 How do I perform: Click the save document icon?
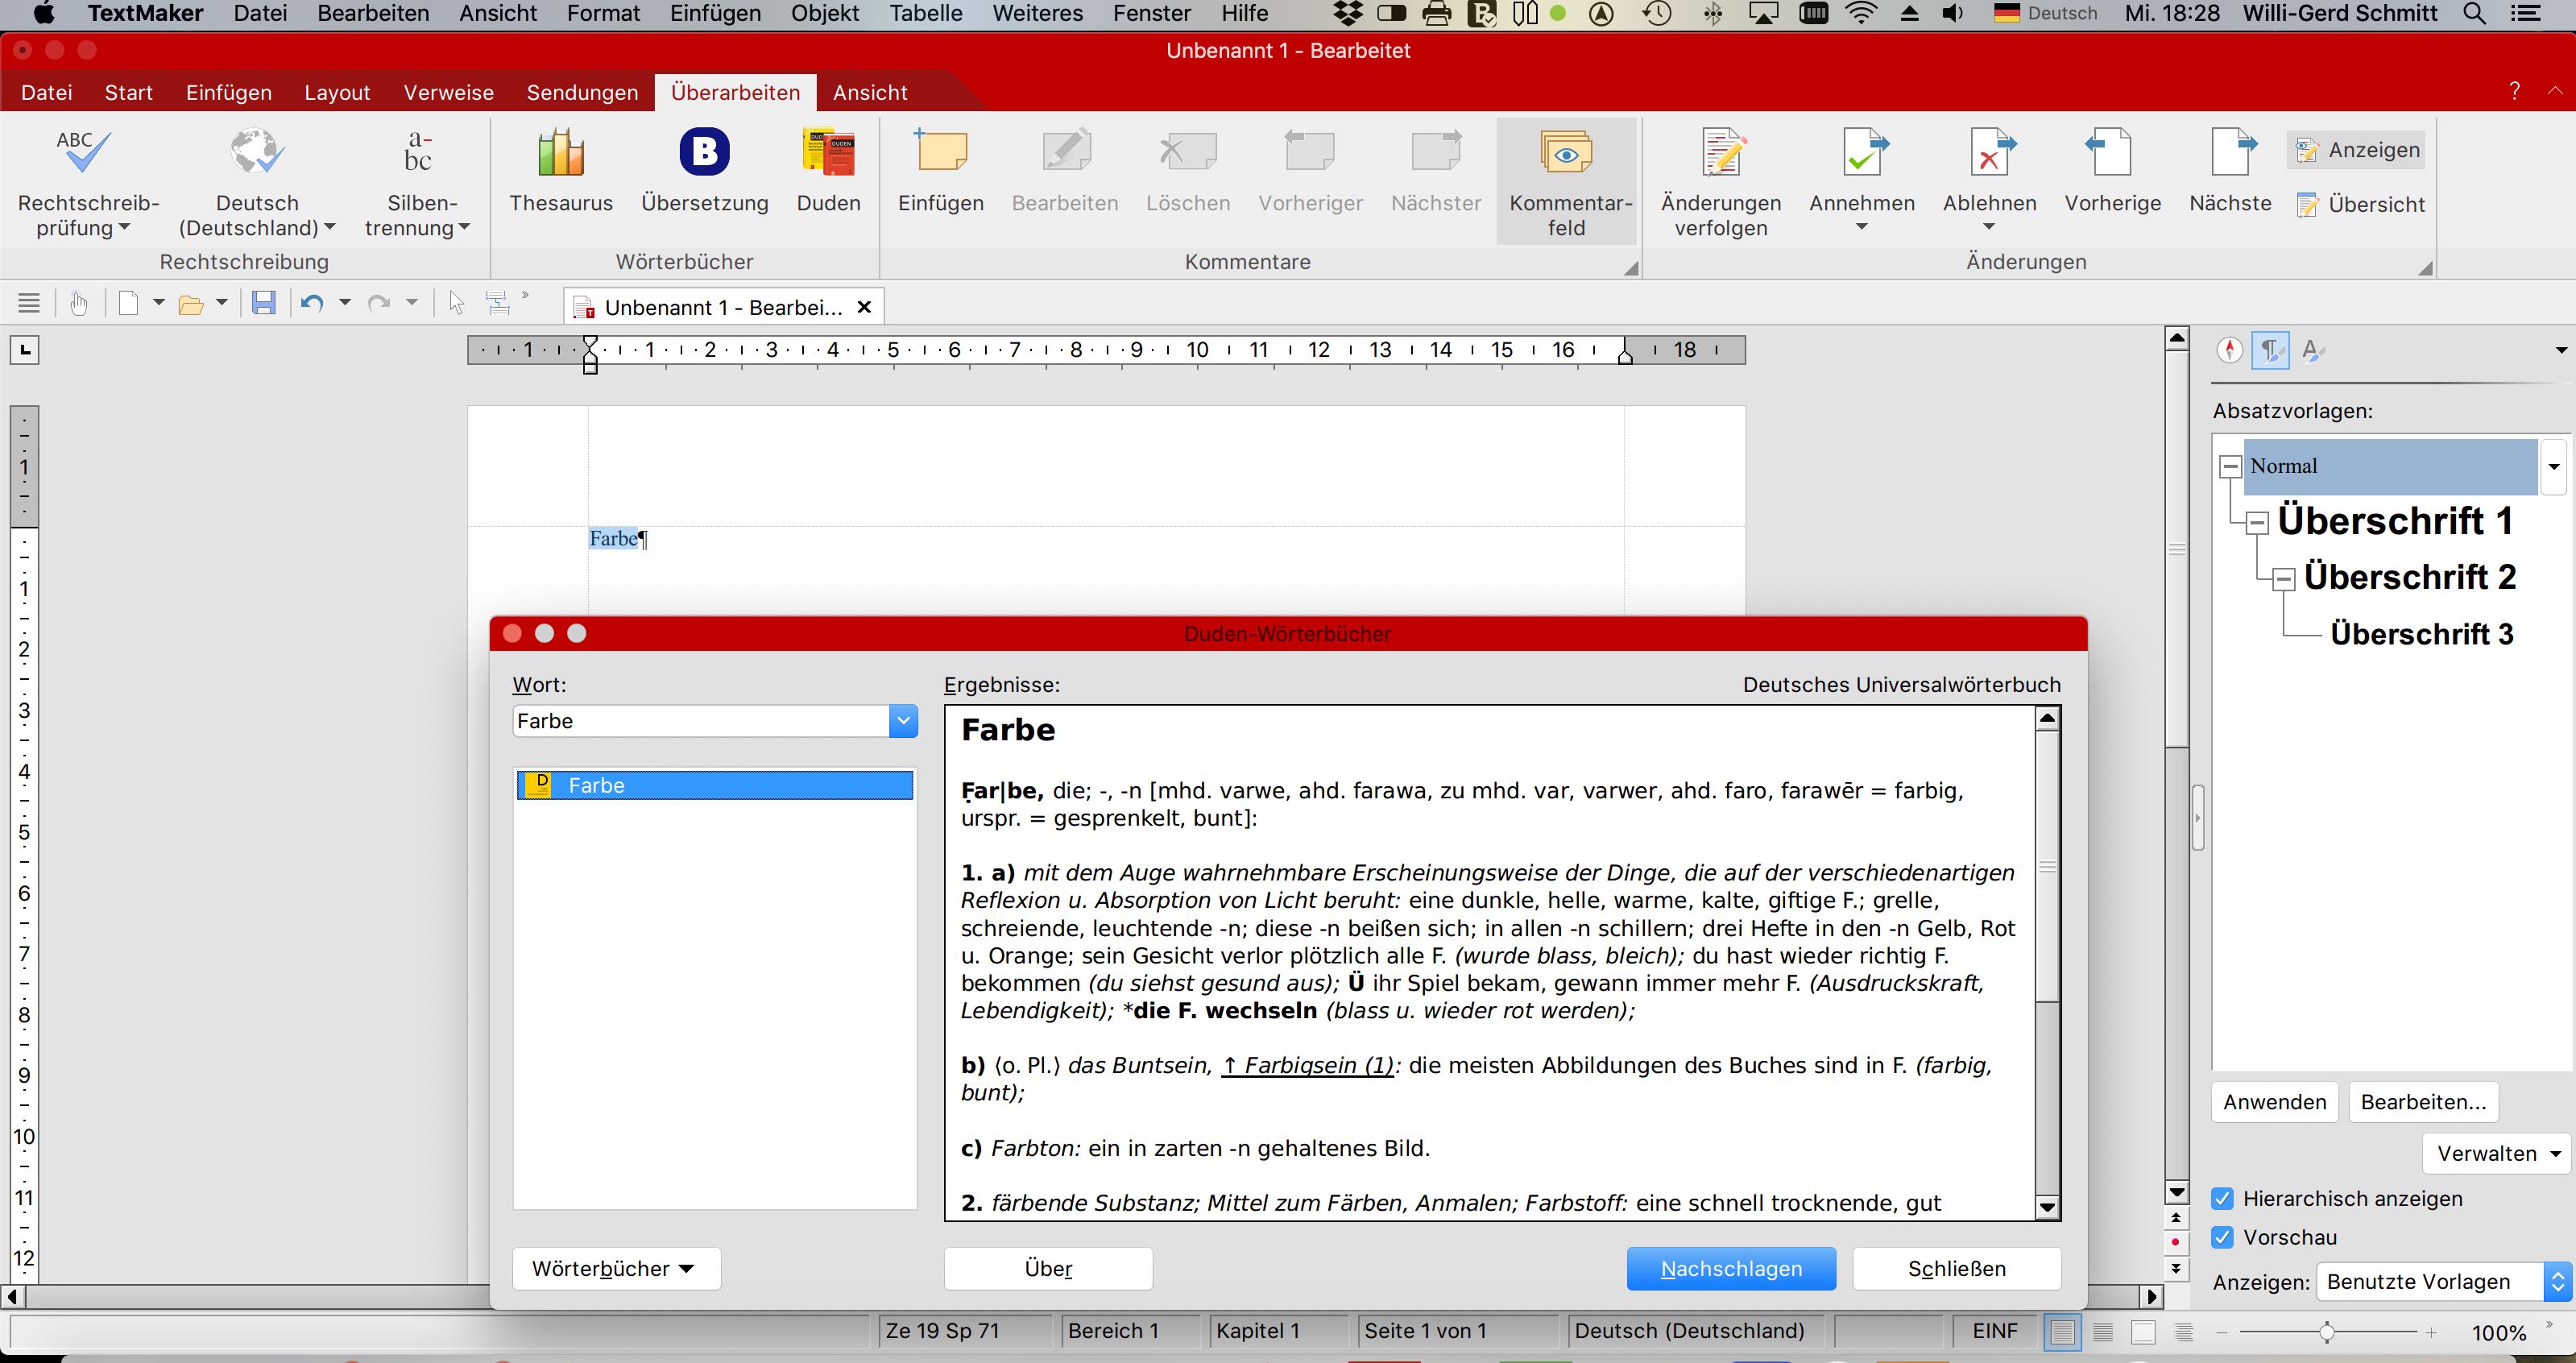click(x=263, y=303)
